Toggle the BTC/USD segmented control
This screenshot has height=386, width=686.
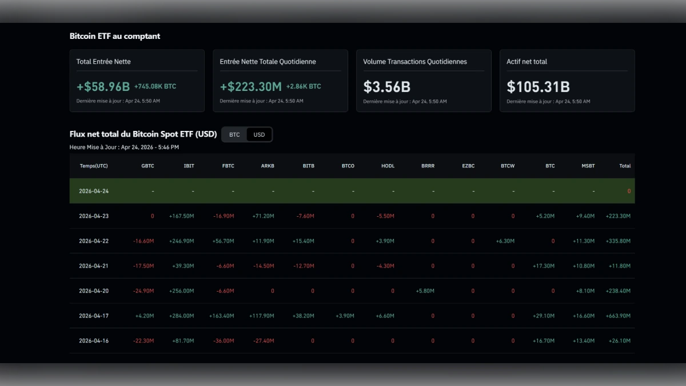[247, 134]
